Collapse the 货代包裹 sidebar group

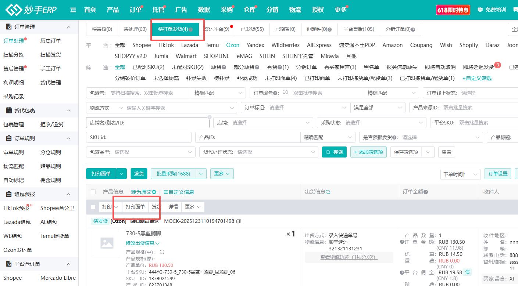pyautogui.click(x=68, y=111)
